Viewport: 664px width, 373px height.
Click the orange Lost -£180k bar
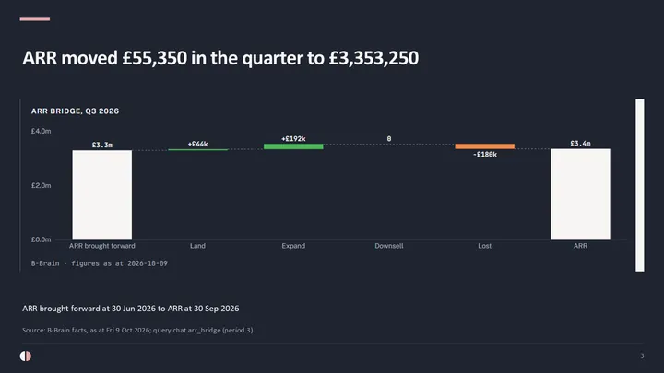[485, 146]
